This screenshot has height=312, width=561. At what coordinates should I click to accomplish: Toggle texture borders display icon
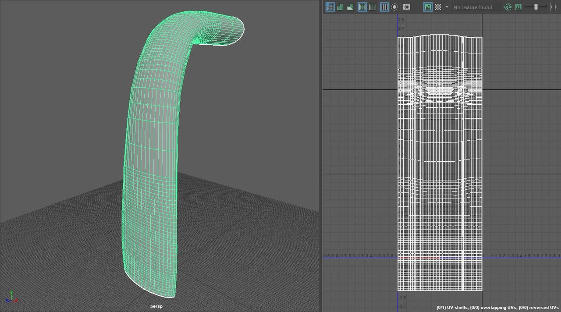(x=362, y=7)
